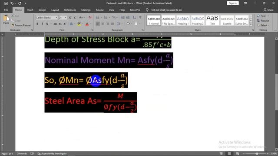
Task: Adjust the zoom slider
Action: pos(257,153)
